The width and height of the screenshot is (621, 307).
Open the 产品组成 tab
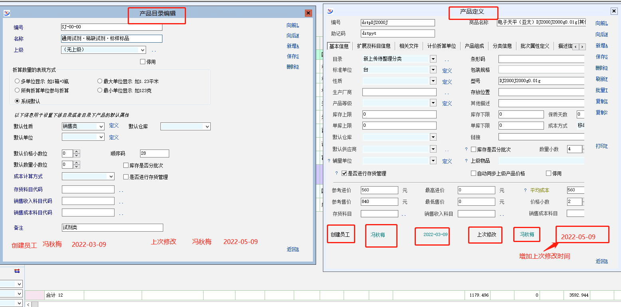[474, 46]
